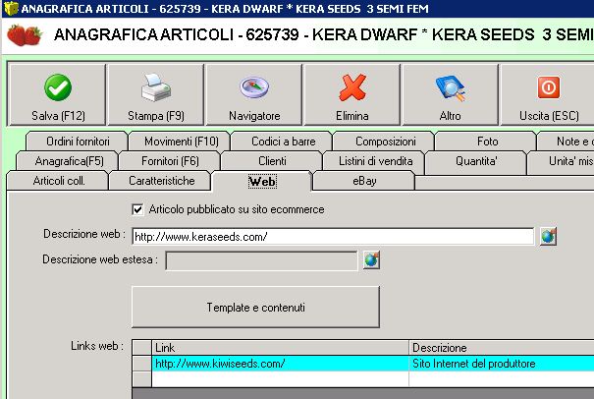Select the http://www.kiwiseeds.com/ link cell

(281, 364)
